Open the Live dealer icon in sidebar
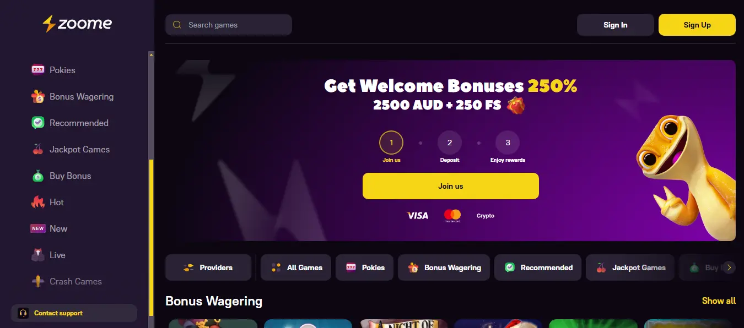Screen dimensions: 744x328 click(37, 255)
